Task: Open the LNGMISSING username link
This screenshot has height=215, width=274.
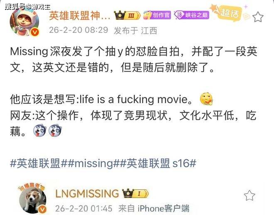Action: [87, 193]
